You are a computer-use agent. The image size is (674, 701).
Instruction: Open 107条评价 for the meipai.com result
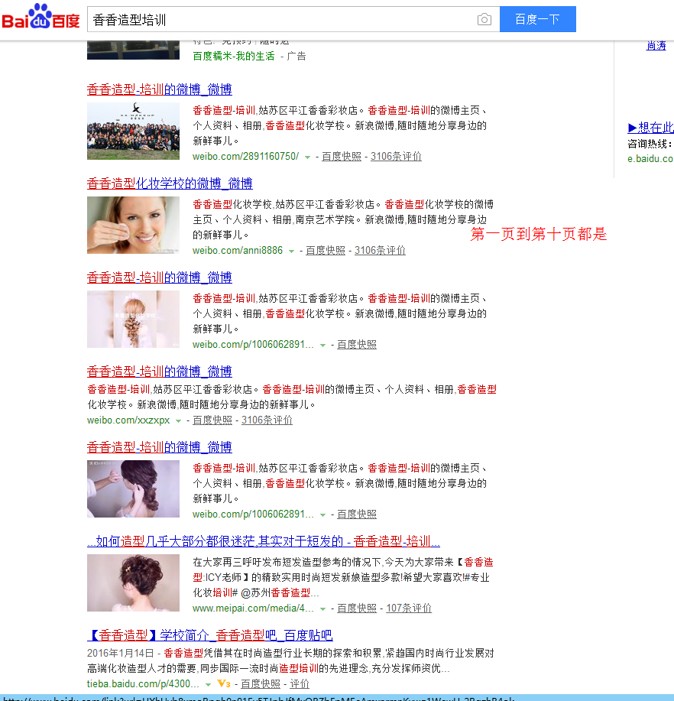click(409, 609)
